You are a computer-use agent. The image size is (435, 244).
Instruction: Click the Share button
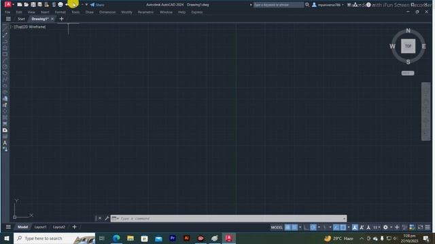[97, 5]
